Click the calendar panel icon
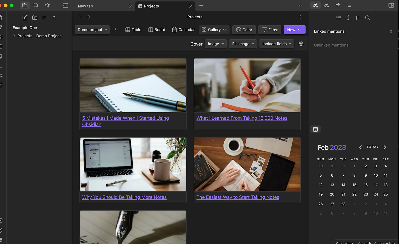The height and width of the screenshot is (244, 399). [x=315, y=129]
